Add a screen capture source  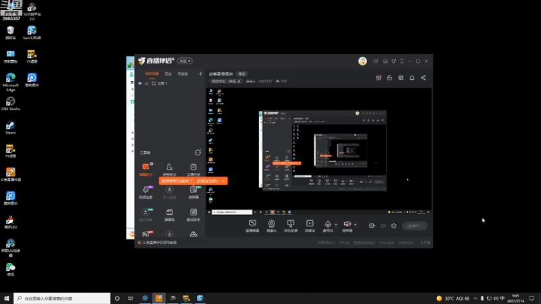pyautogui.click(x=252, y=226)
